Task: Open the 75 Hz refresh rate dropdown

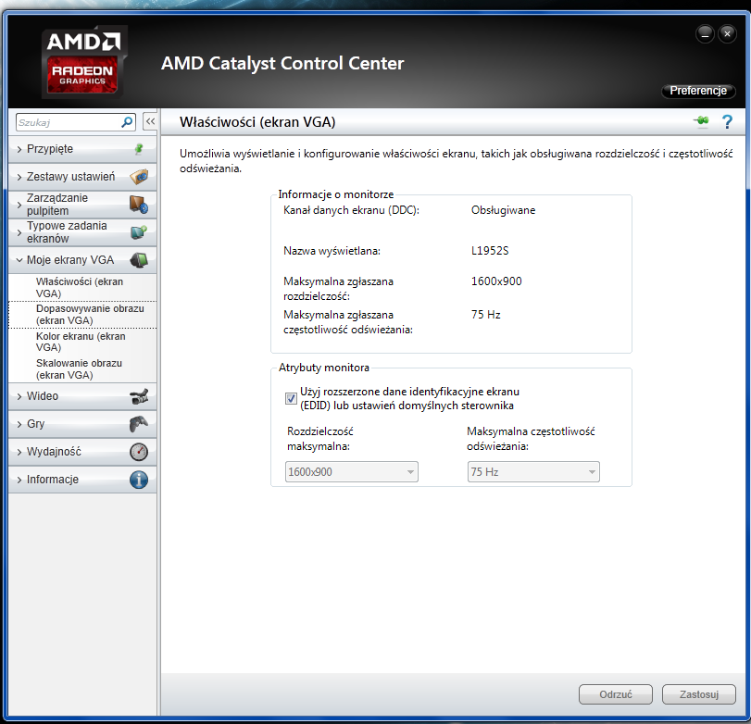Action: click(x=533, y=471)
